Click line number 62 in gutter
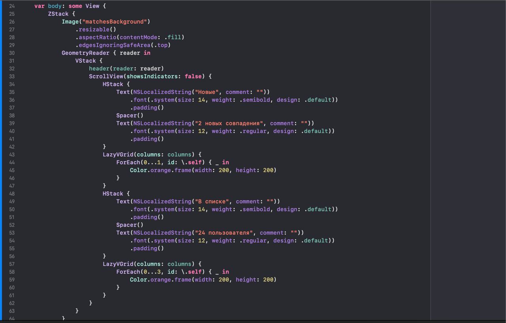The width and height of the screenshot is (506, 323). click(x=11, y=303)
